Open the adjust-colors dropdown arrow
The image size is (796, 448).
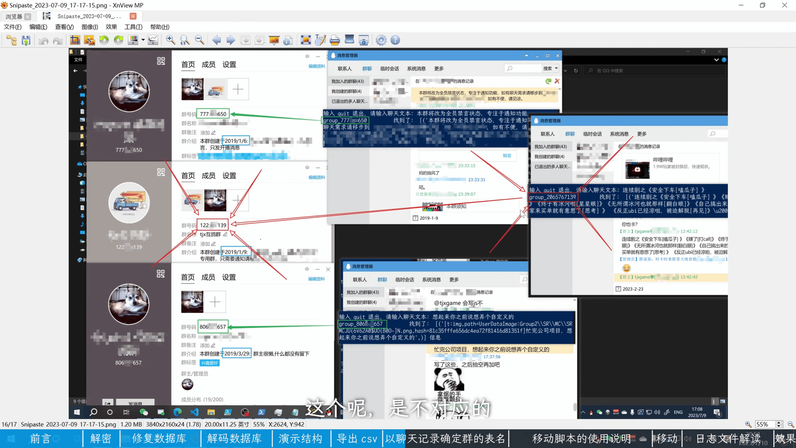pyautogui.click(x=142, y=40)
